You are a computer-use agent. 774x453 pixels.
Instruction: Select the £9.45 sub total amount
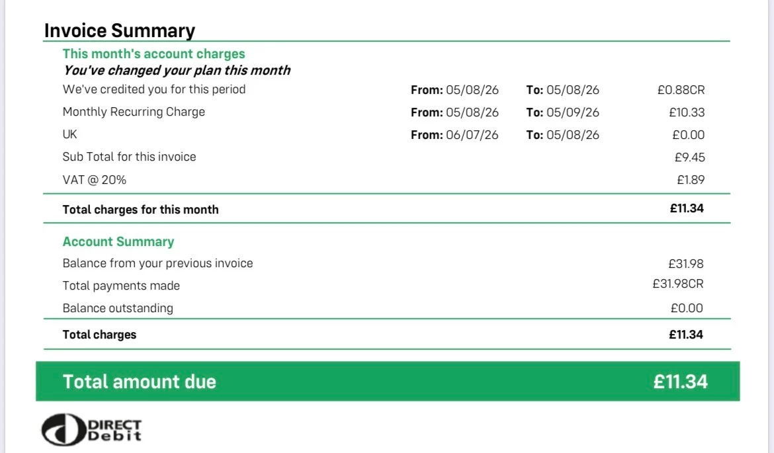(x=689, y=157)
